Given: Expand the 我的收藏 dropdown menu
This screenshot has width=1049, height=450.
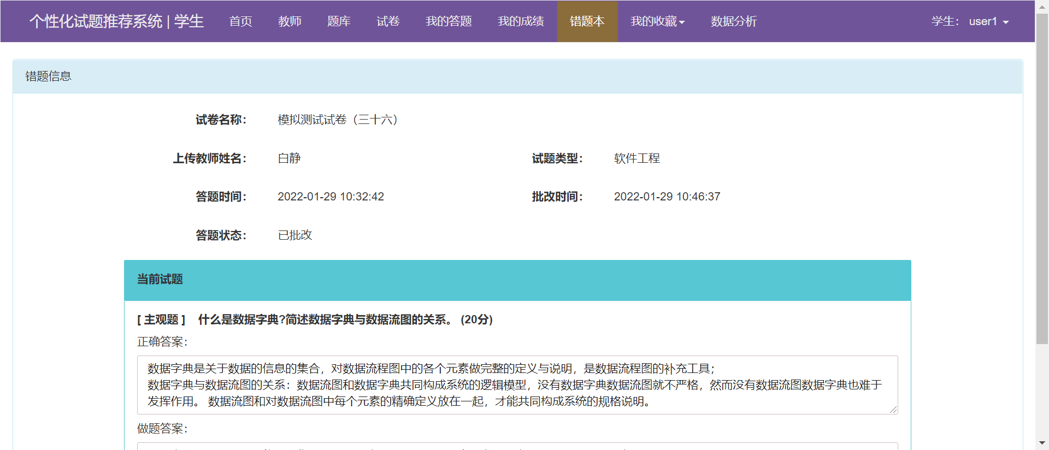Looking at the screenshot, I should [x=658, y=21].
